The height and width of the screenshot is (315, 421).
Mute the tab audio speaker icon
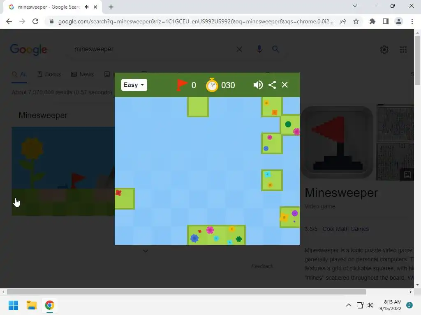86,7
